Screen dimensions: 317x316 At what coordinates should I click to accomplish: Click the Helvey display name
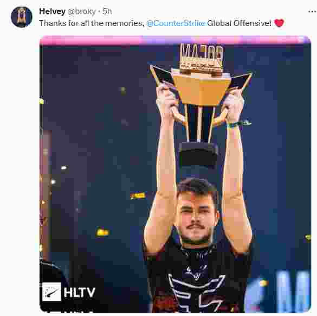tap(53, 11)
